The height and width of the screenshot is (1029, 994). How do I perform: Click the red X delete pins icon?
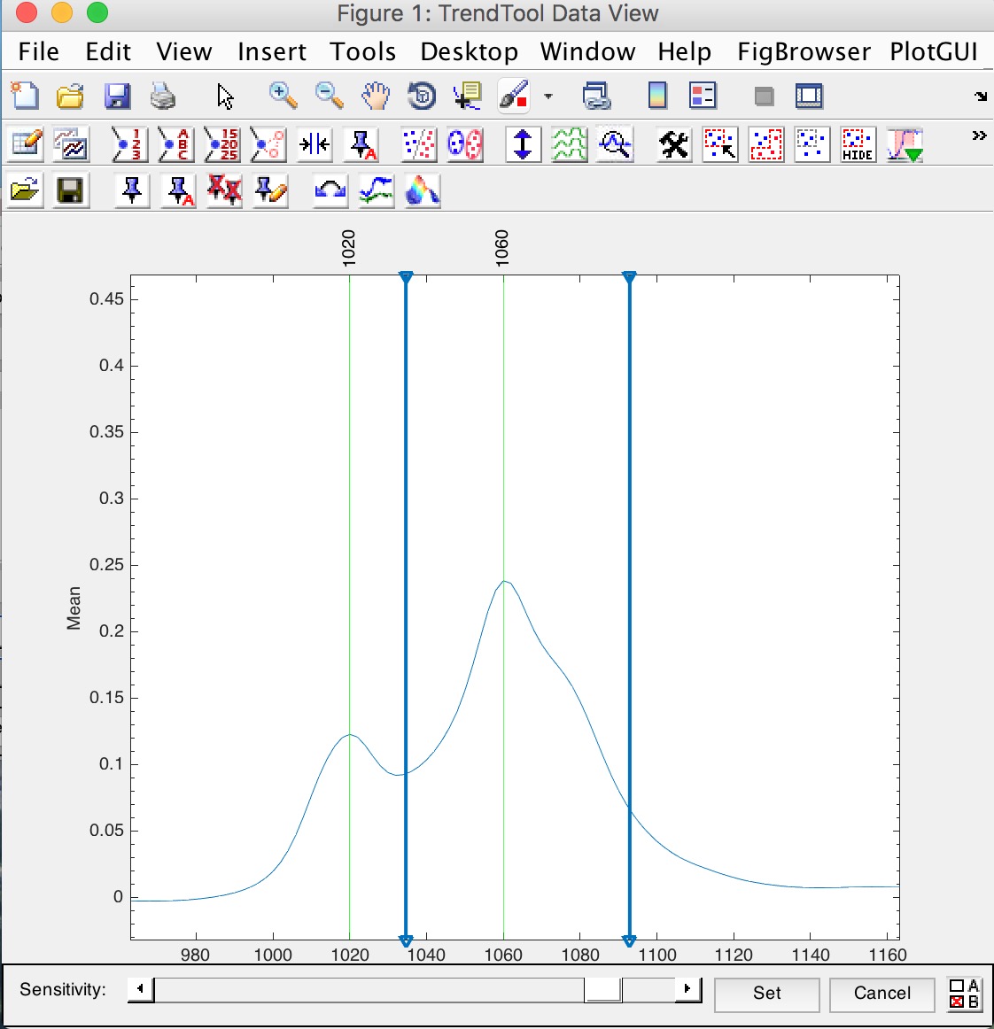tap(224, 190)
